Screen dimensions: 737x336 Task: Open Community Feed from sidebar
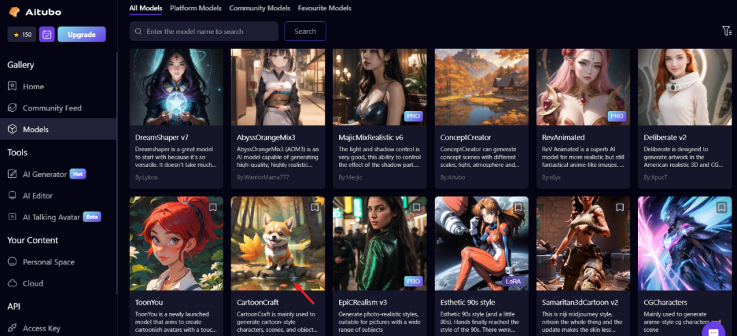point(52,108)
